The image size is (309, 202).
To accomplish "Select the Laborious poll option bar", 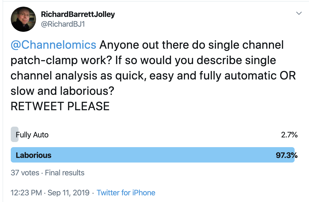I will tap(152, 155).
